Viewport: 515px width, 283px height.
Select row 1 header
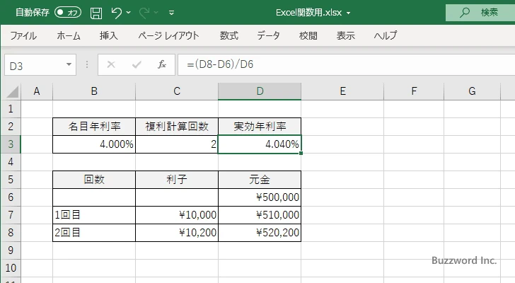pos(11,109)
